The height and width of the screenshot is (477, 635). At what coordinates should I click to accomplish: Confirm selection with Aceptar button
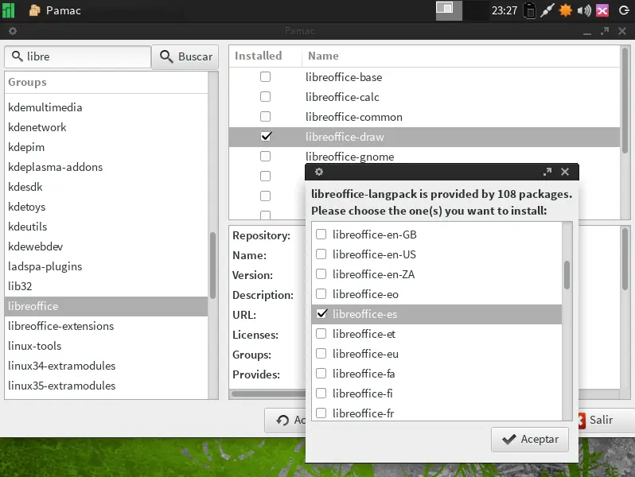pos(530,440)
